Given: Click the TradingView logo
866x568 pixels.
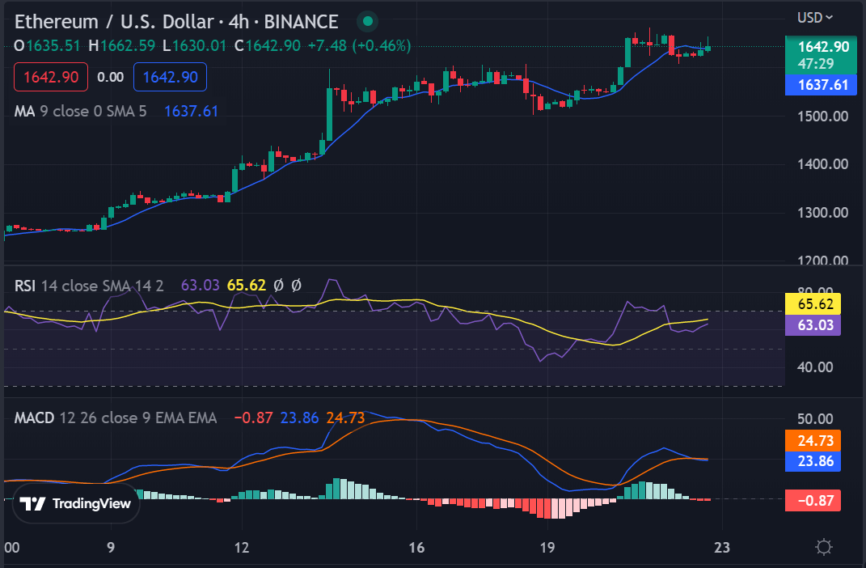Looking at the screenshot, I should click(x=75, y=504).
